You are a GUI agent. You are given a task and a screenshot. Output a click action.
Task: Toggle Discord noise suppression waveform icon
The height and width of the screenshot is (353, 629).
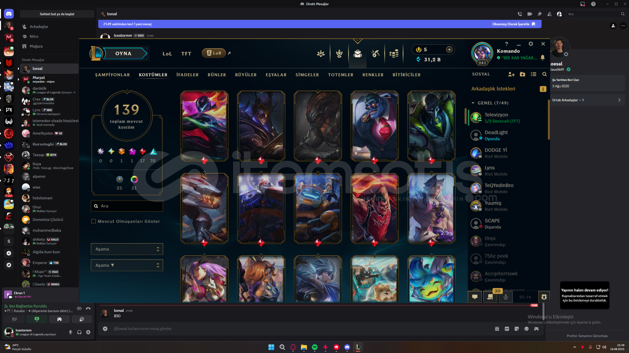coord(79,308)
